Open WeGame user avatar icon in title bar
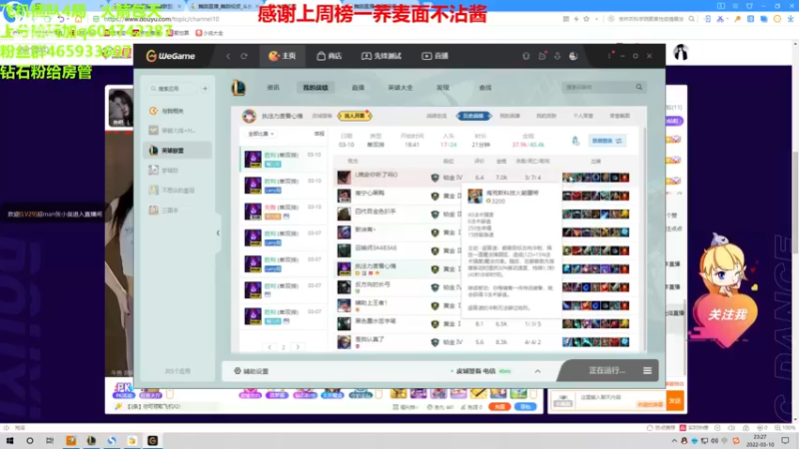The height and width of the screenshot is (449, 799). coord(573,56)
